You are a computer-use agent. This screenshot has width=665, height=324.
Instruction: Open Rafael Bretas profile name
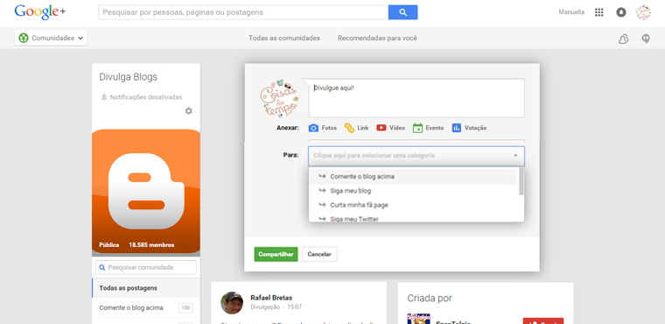[271, 298]
